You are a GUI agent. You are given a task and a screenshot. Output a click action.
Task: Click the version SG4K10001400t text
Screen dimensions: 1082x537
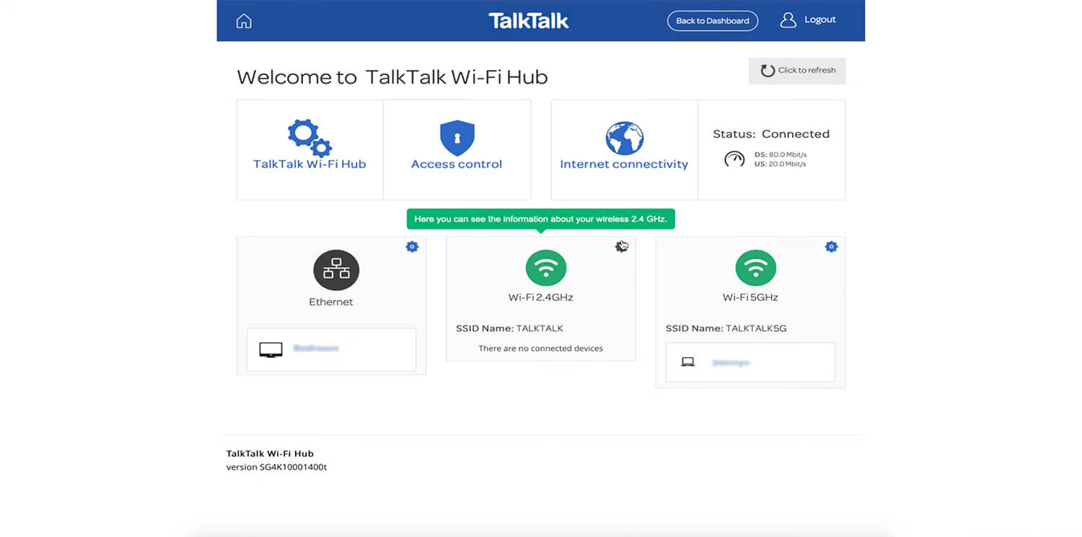tap(276, 467)
